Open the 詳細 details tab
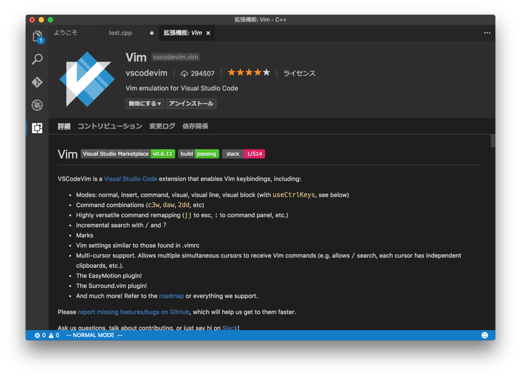The image size is (521, 377). pyautogui.click(x=64, y=126)
